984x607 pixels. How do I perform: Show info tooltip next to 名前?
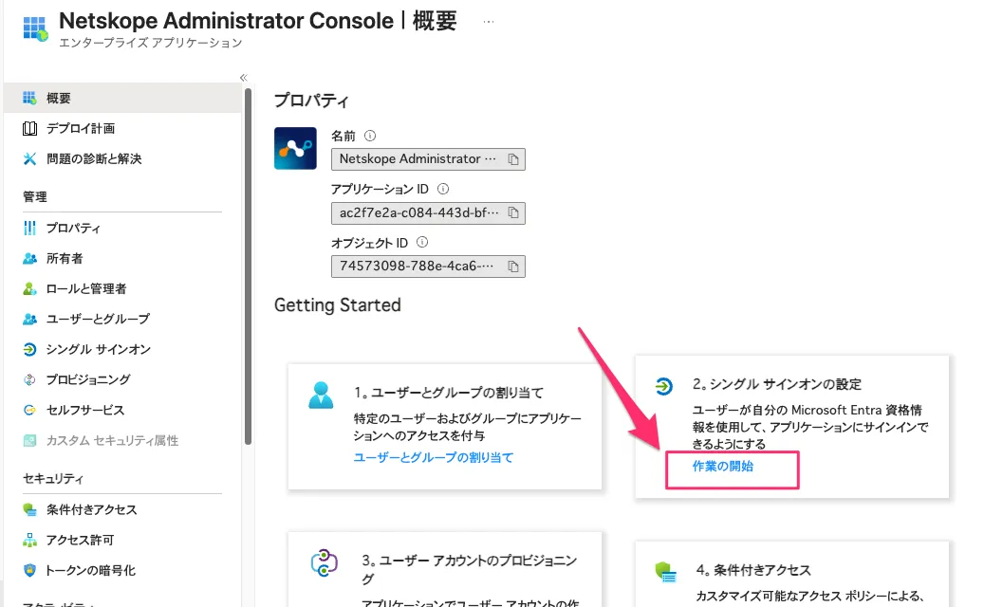[370, 136]
